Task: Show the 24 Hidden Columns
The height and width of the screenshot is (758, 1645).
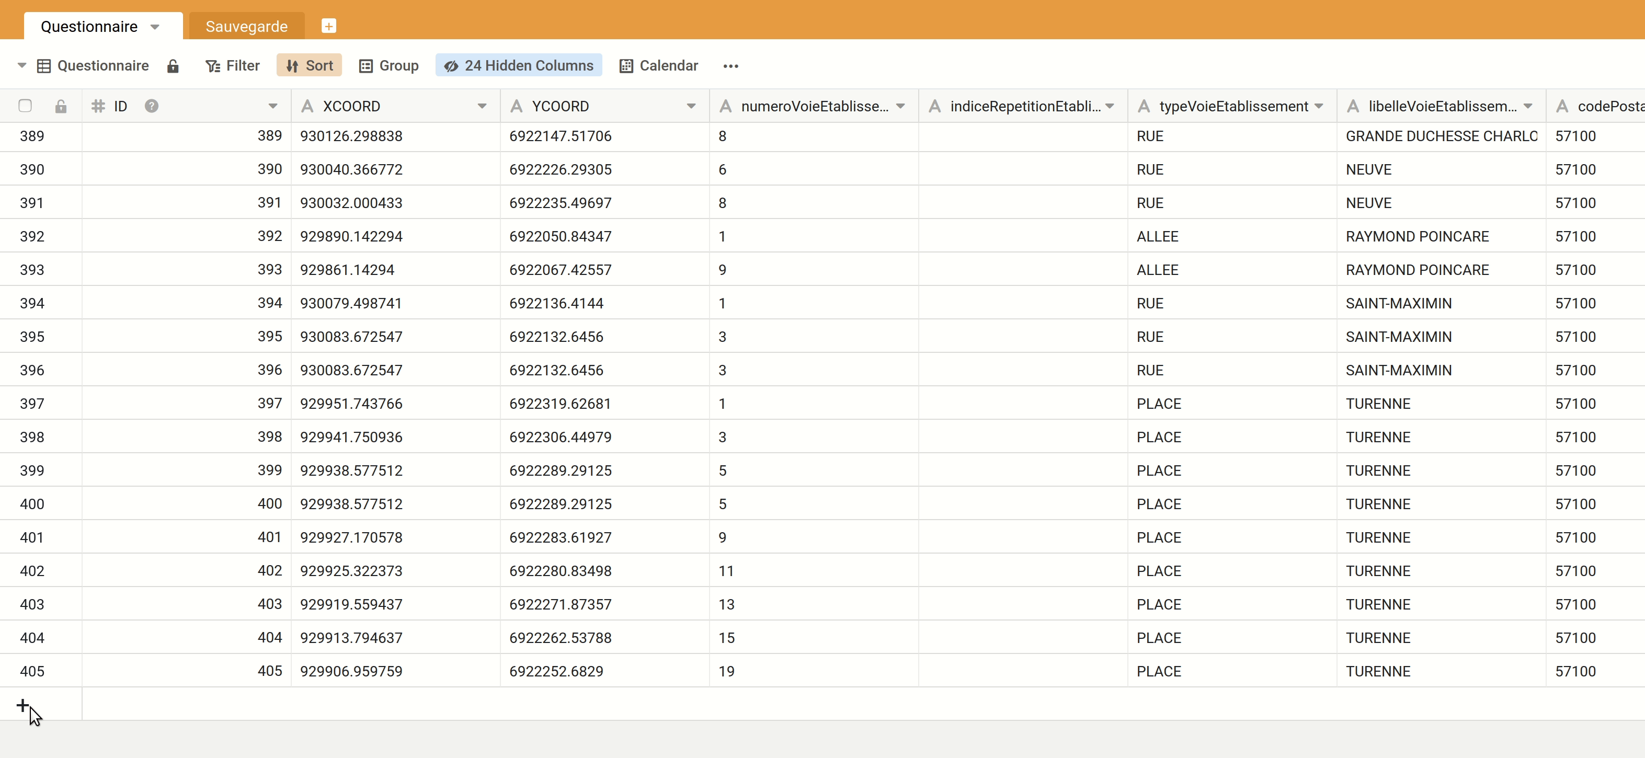Action: [518, 65]
